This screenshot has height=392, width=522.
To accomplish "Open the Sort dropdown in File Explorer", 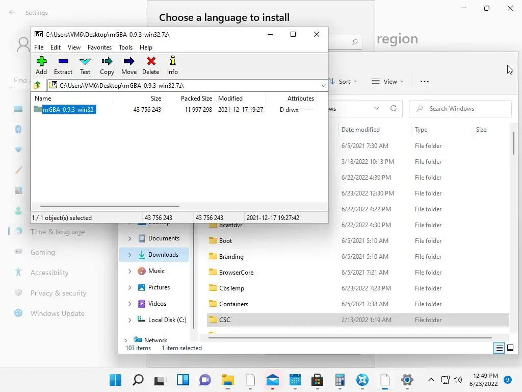I will point(343,82).
